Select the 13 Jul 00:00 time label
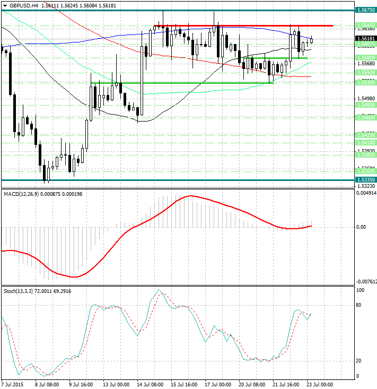Viewport: 377px width, 389px height. (116, 385)
